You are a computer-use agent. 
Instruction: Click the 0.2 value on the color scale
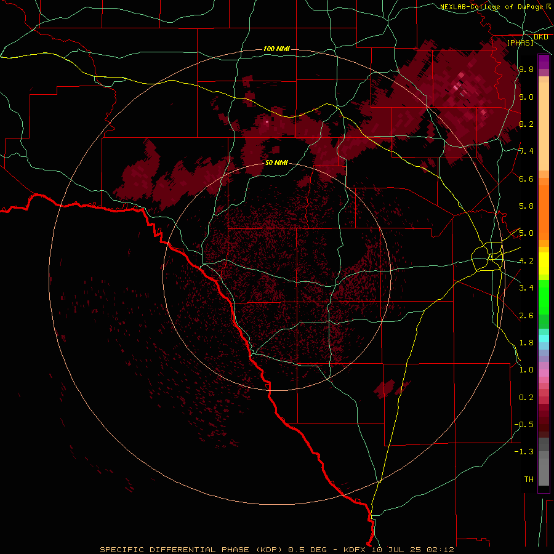tap(526, 398)
